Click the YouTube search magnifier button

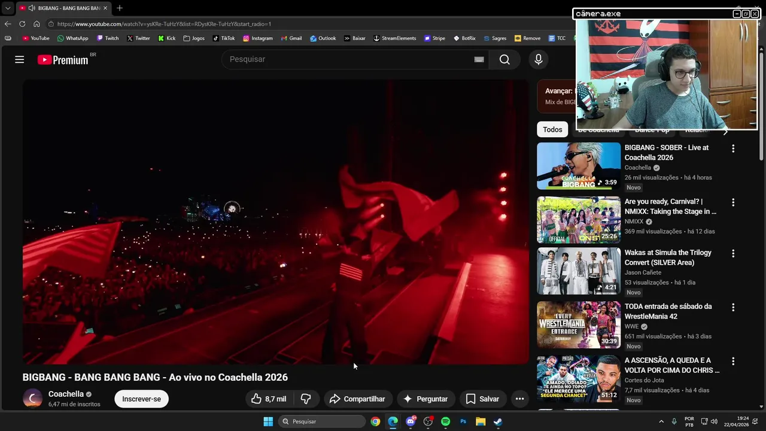(x=504, y=59)
